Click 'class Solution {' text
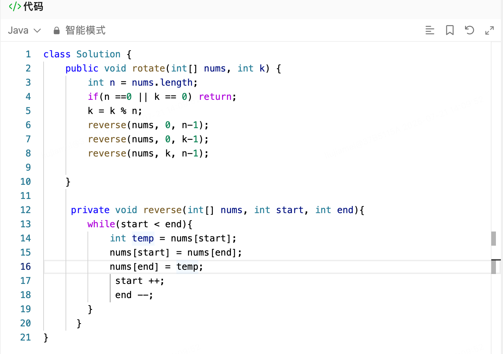 pos(87,54)
